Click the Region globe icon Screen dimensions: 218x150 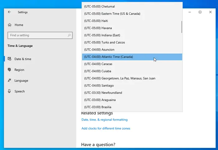tap(9, 70)
